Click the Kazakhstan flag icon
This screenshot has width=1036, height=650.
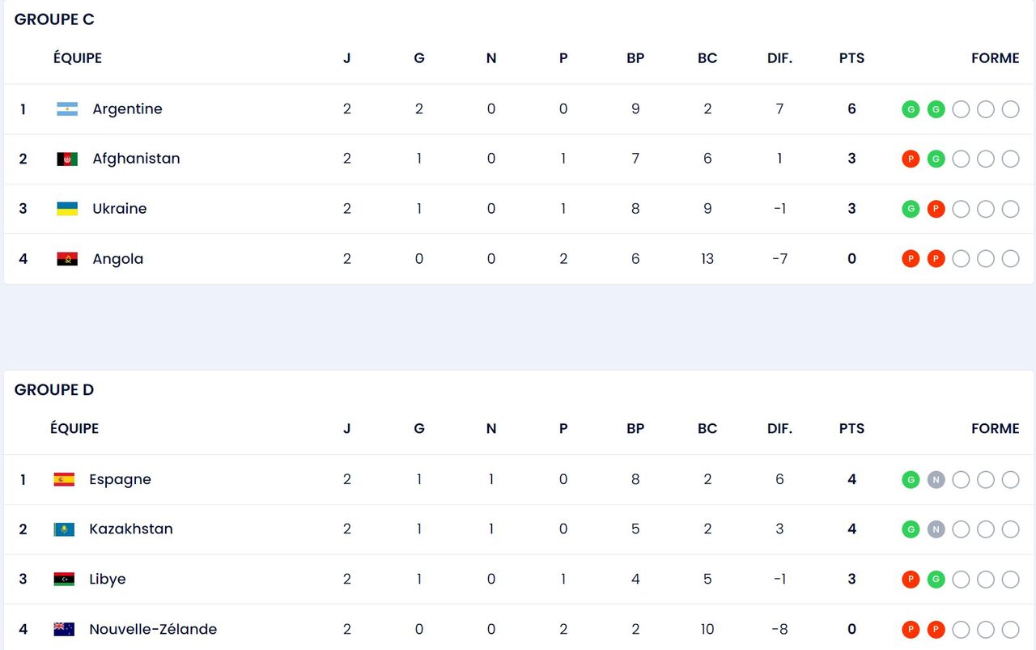pos(64,529)
